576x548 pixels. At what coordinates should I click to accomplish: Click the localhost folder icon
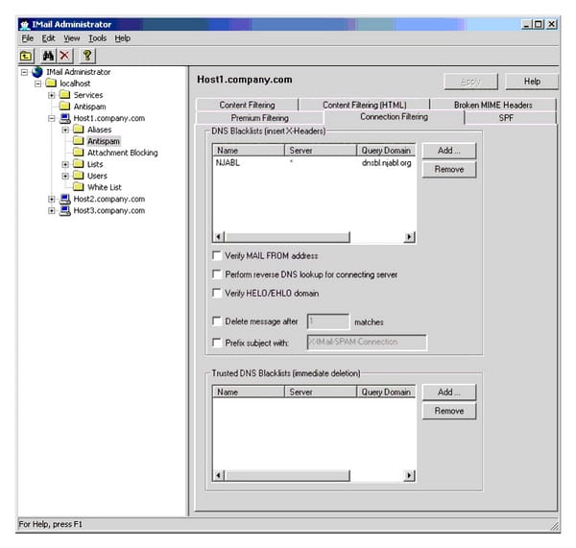pyautogui.click(x=51, y=83)
